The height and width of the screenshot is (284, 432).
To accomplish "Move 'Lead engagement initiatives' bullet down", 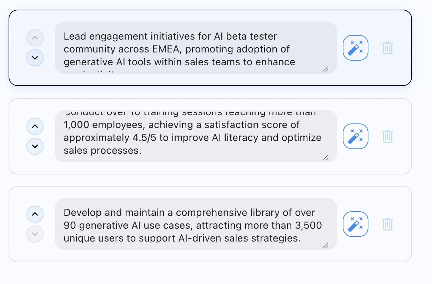I will coord(35,58).
